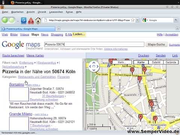Open the Chronik menu
This screenshot has height=135, width=180.
(x=42, y=12)
